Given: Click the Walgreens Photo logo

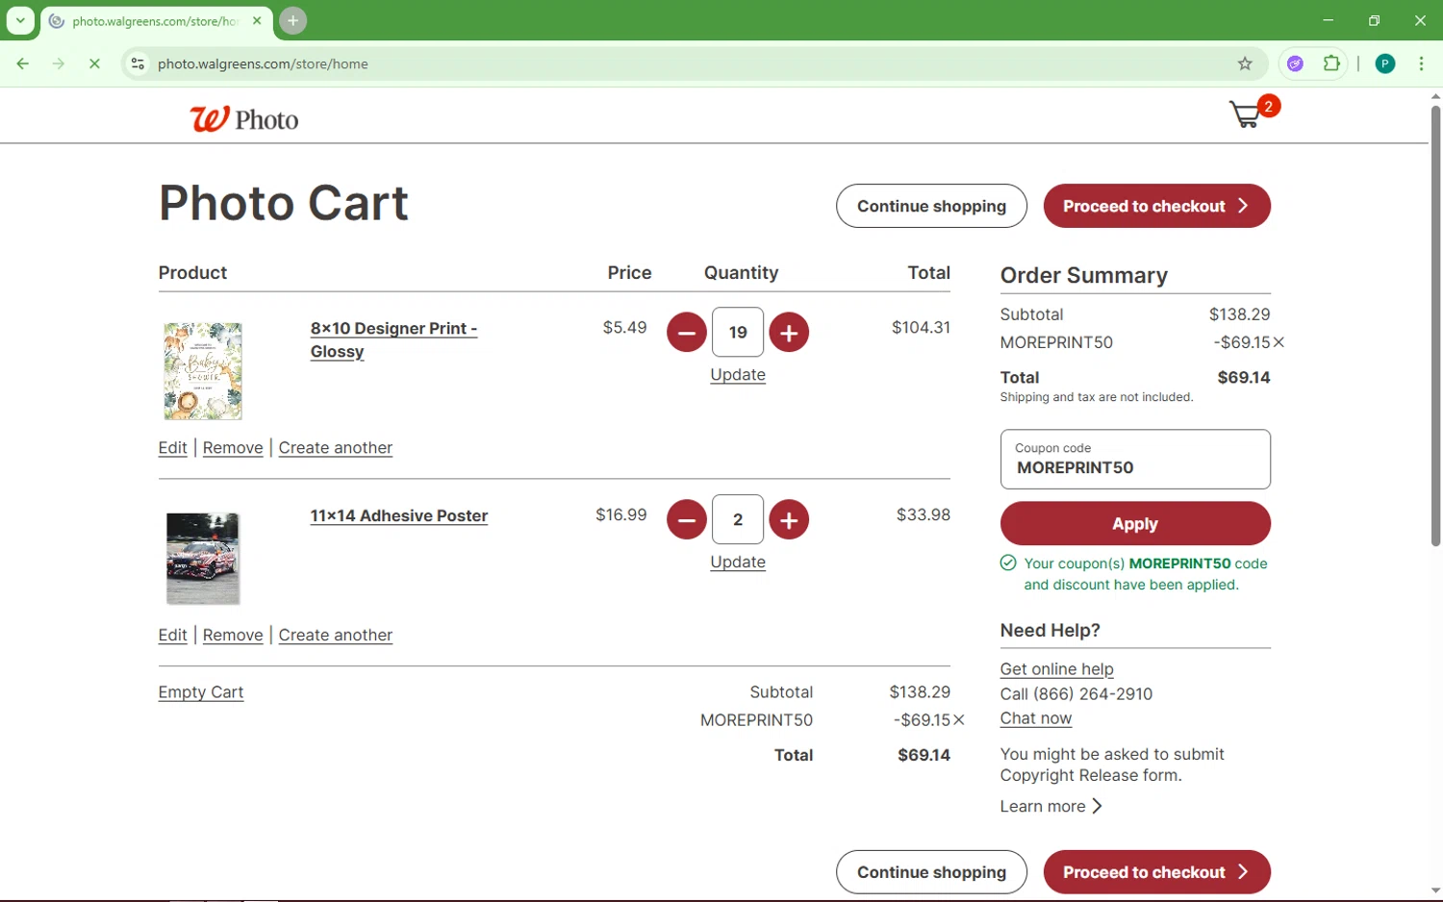Looking at the screenshot, I should pyautogui.click(x=244, y=119).
